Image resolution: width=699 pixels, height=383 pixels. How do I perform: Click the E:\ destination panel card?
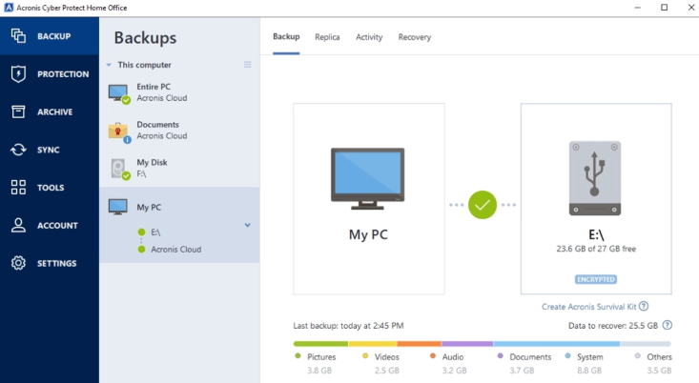pyautogui.click(x=596, y=198)
